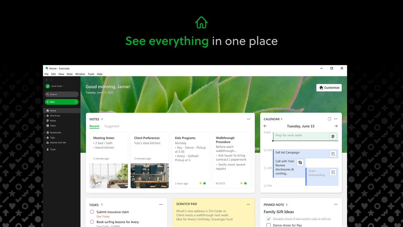Expand the New button dropdown
The image size is (403, 227).
click(75, 102)
